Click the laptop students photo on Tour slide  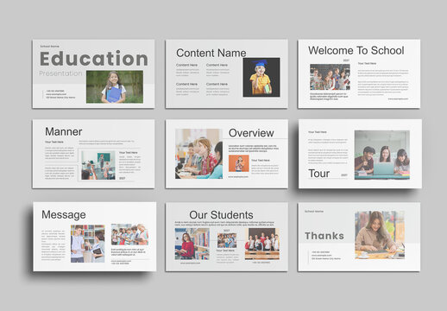coord(382,155)
